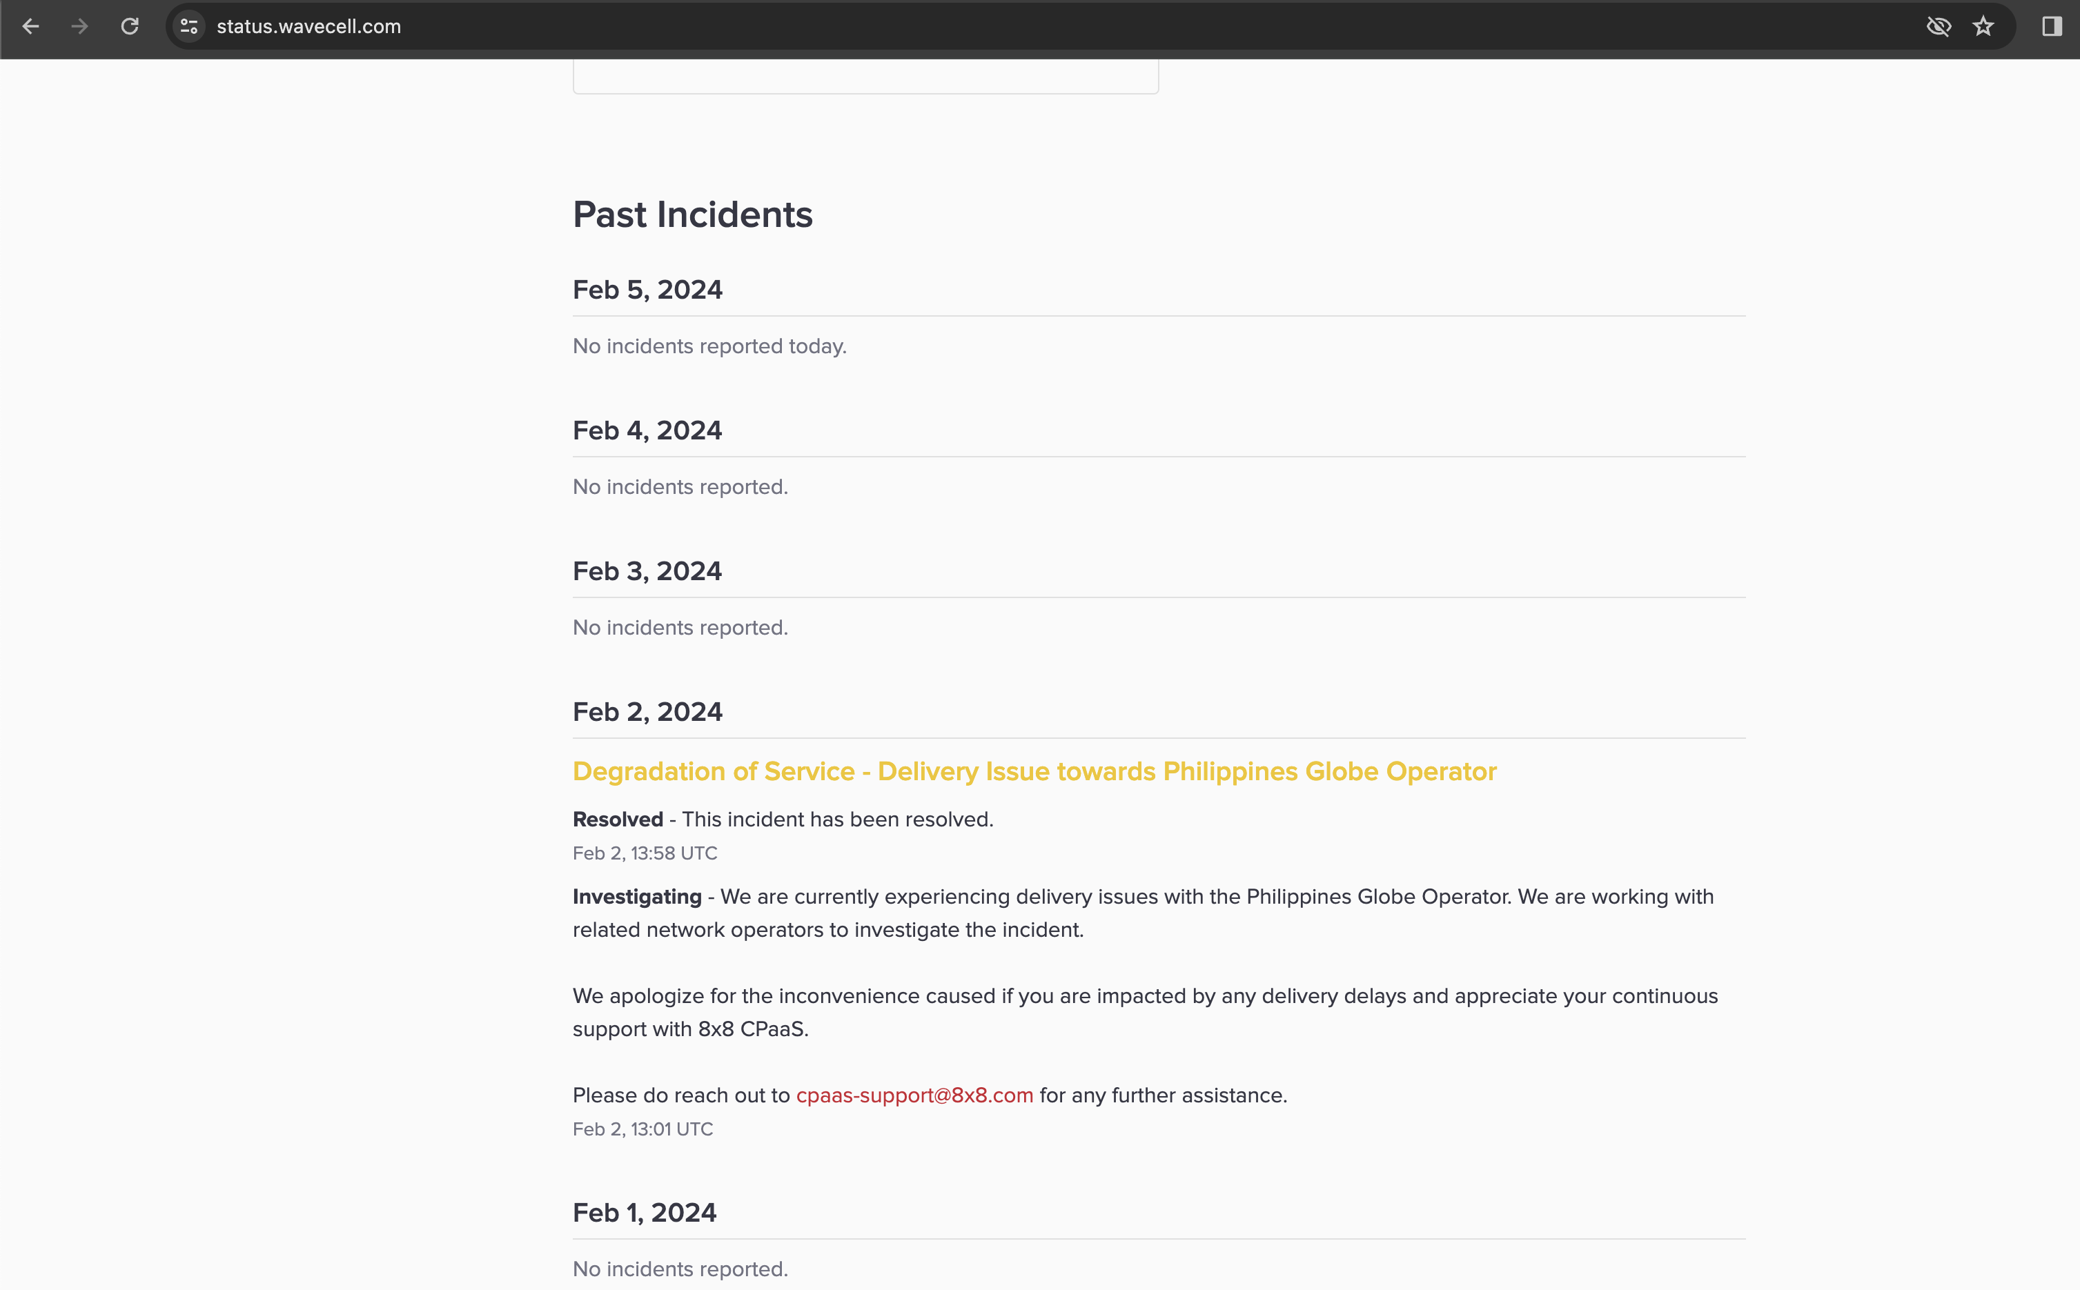The height and width of the screenshot is (1290, 2080).
Task: Click the 'Feb 2, 13:58 UTC' timestamp
Action: point(645,854)
